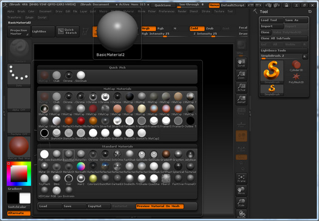Open the Dots stroke type popup
The height and width of the screenshot is (221, 319).
pyautogui.click(x=19, y=75)
